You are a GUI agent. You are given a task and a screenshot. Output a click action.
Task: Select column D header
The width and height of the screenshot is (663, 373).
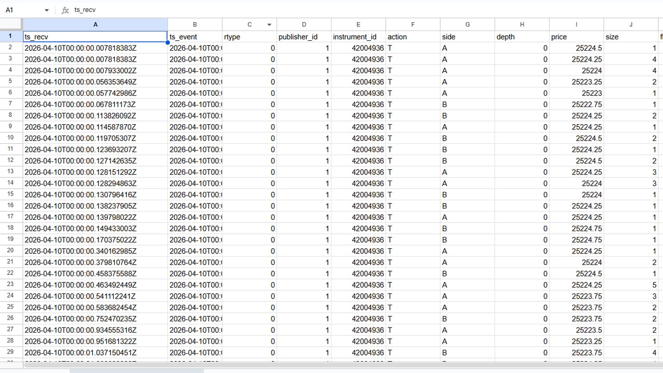coord(304,24)
